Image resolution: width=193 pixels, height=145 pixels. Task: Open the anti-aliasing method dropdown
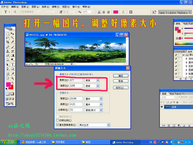[x=93, y=12]
